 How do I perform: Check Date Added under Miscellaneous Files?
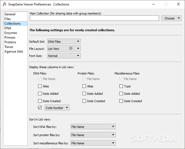click(121, 94)
